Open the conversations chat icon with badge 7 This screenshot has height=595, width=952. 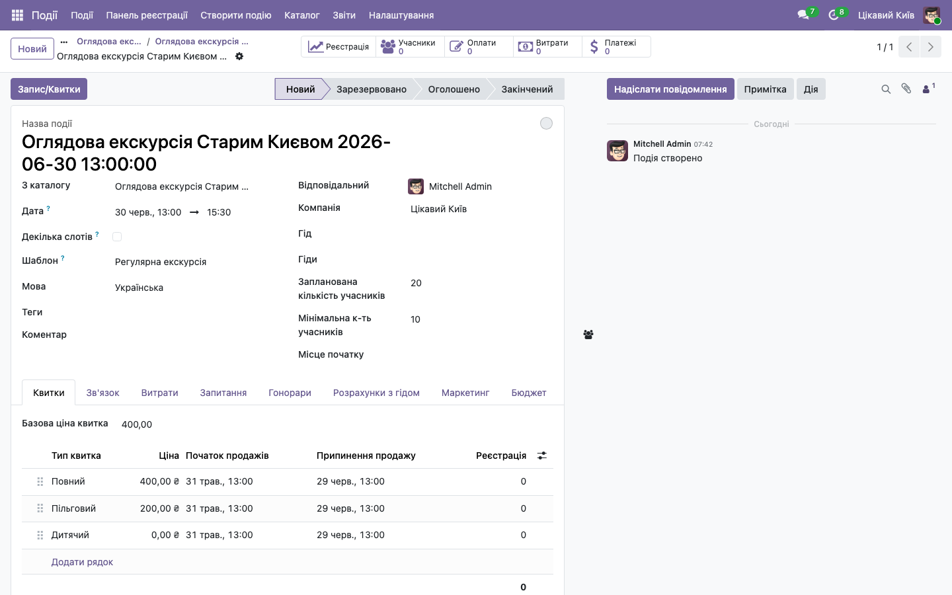(x=805, y=15)
